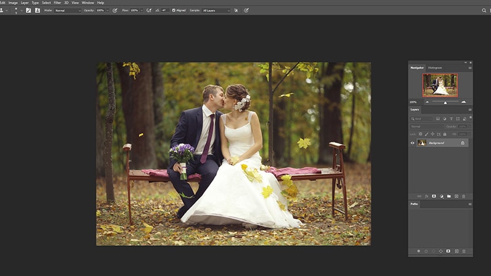Open the Window menu
This screenshot has width=491, height=276.
[x=88, y=2]
